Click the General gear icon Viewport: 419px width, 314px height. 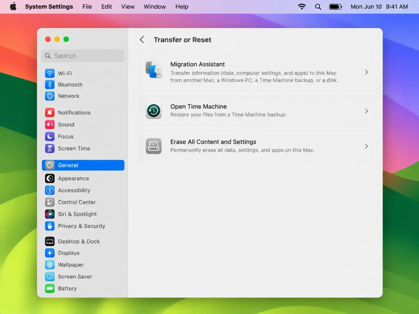tap(50, 165)
